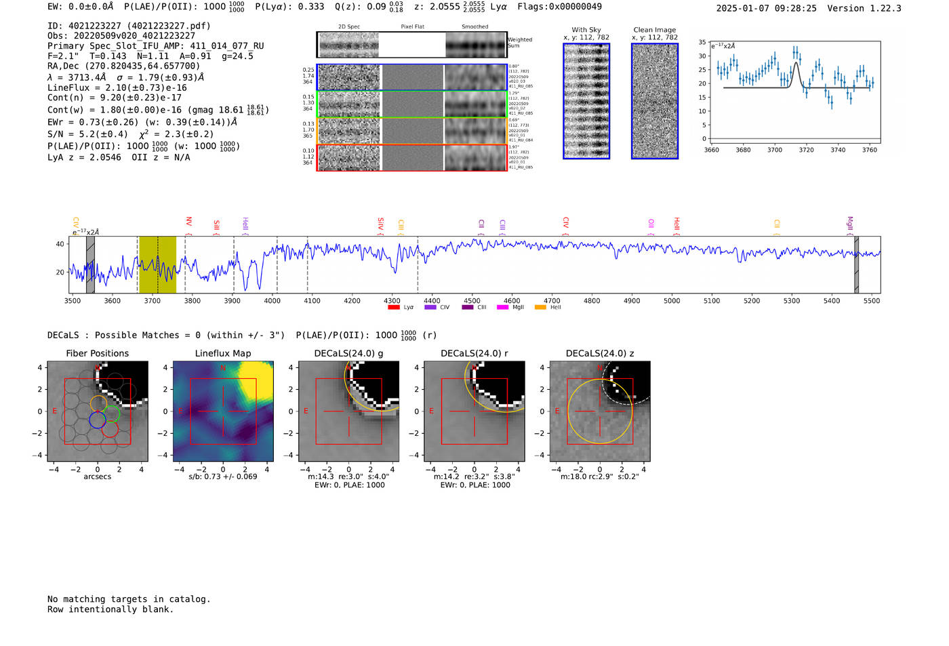949x646 pixels.
Task: Select the blue-bordered 2D Spec fiber row
Action: coord(411,77)
